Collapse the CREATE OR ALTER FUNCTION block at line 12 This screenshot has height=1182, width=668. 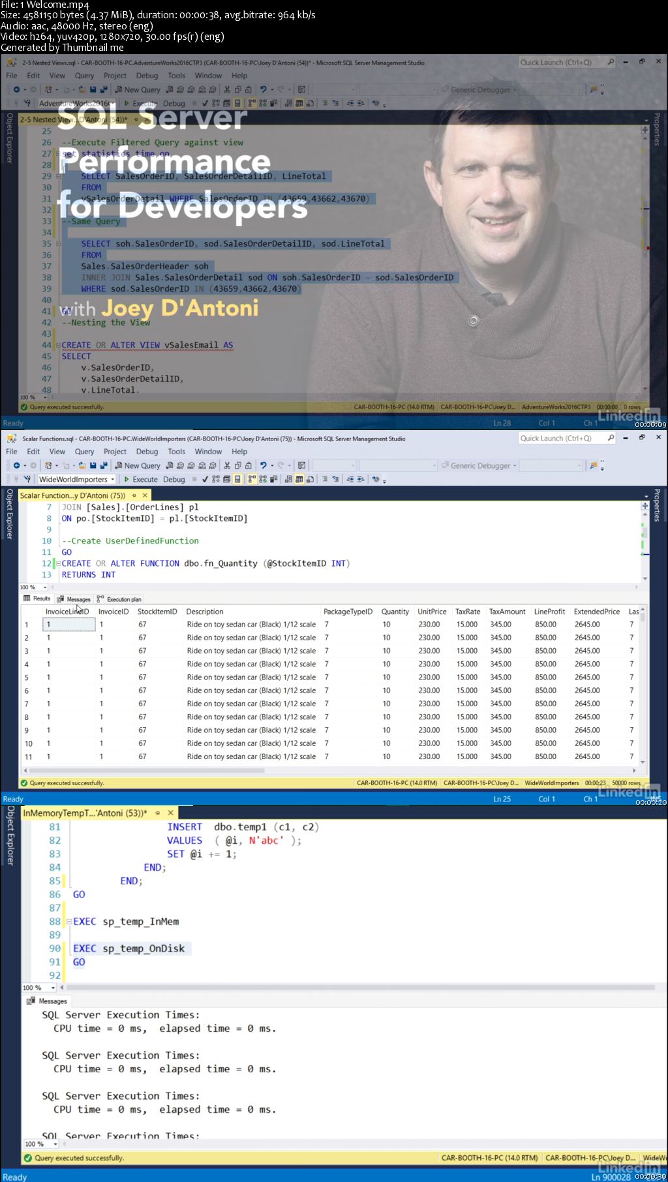57,563
